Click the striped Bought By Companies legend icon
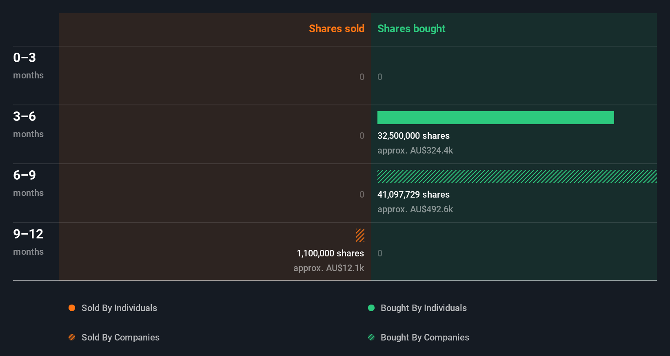The image size is (670, 356). [x=371, y=337]
